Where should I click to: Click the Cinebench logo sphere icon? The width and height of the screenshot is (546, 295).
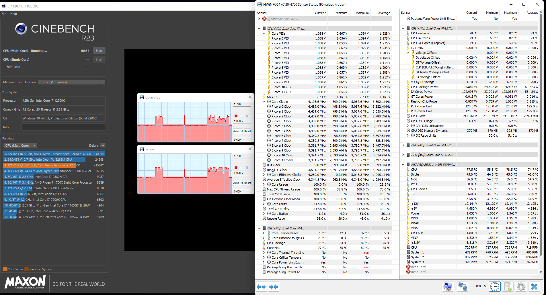click(x=21, y=29)
